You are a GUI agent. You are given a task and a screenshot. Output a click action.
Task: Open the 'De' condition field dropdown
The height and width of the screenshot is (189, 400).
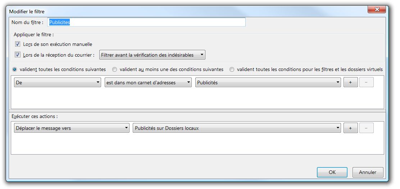click(x=58, y=82)
